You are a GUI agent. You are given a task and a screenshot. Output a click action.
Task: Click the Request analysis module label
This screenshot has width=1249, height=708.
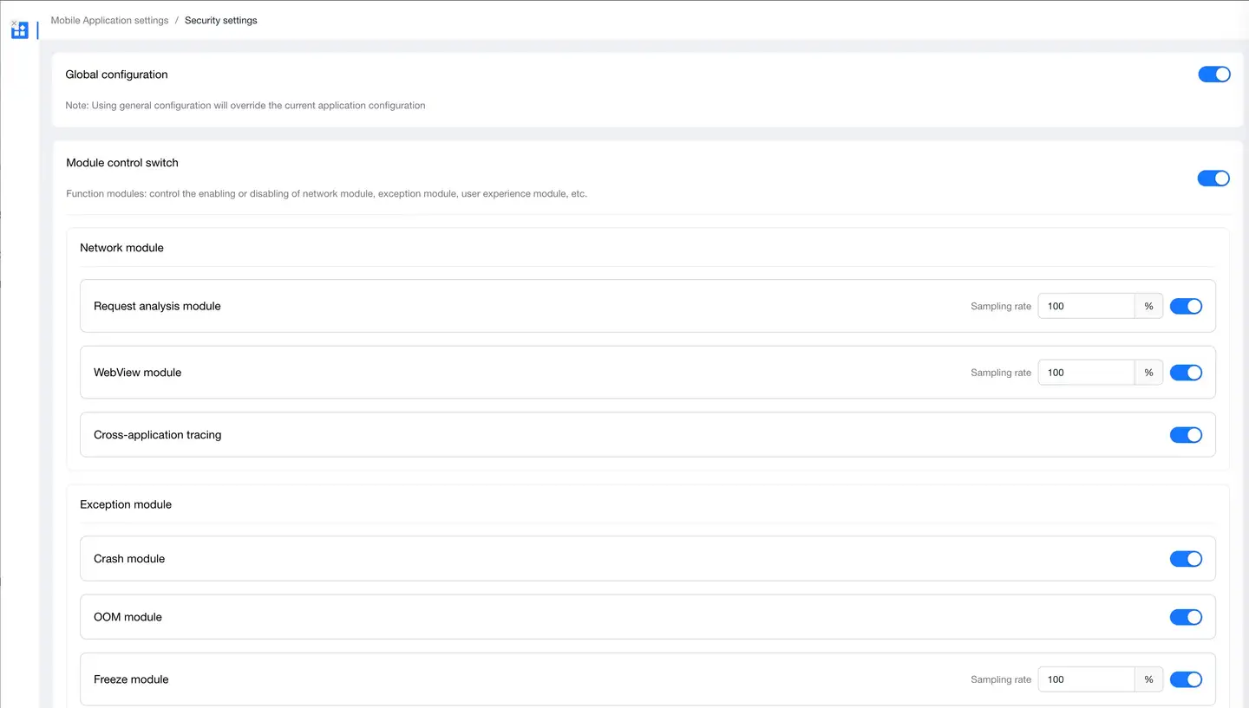157,306
